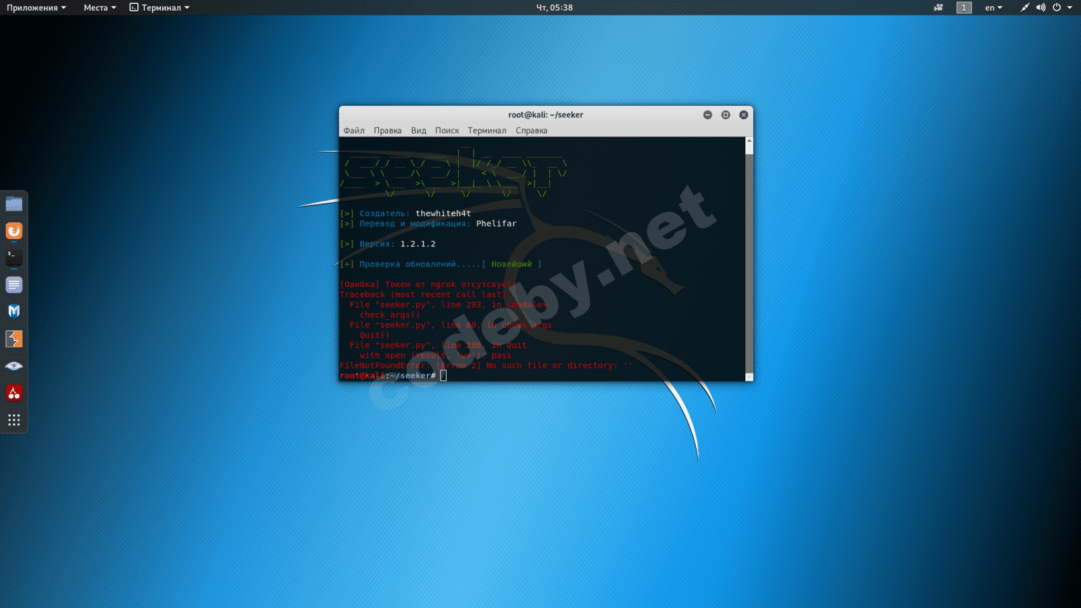The height and width of the screenshot is (608, 1081).
Task: Click the terminal vertical scrollbar
Action: (749, 259)
